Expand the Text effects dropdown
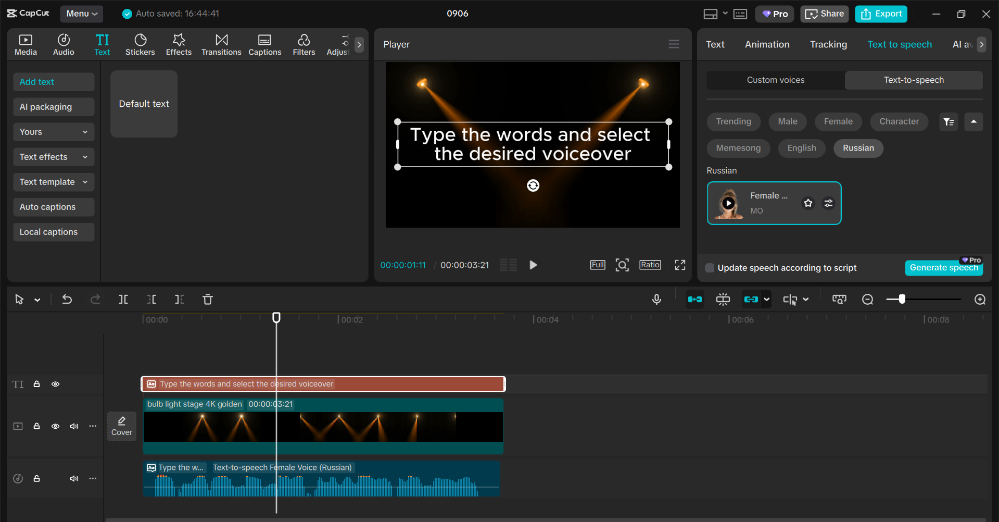The image size is (999, 522). (x=54, y=157)
